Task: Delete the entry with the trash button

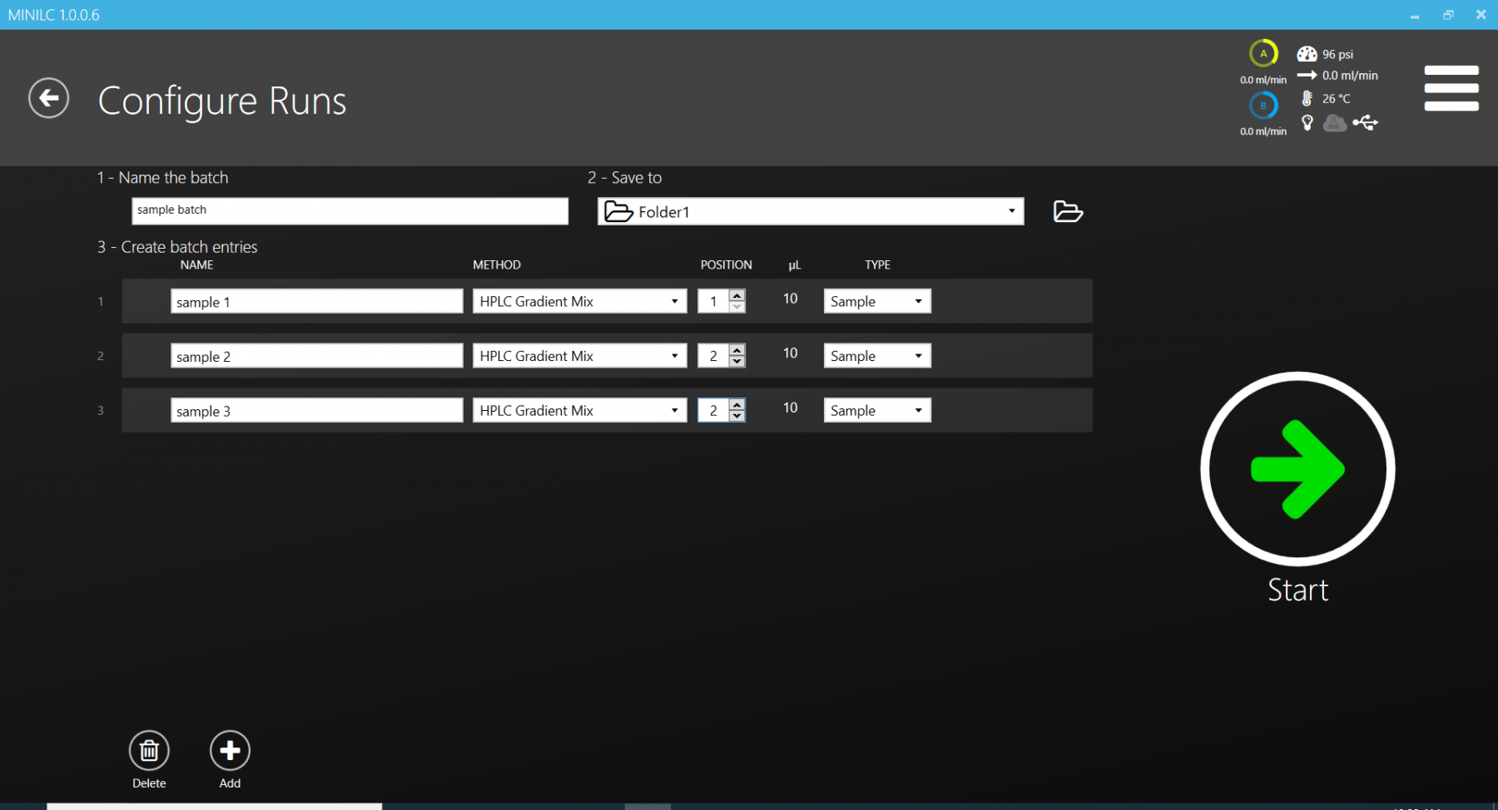Action: pos(149,751)
